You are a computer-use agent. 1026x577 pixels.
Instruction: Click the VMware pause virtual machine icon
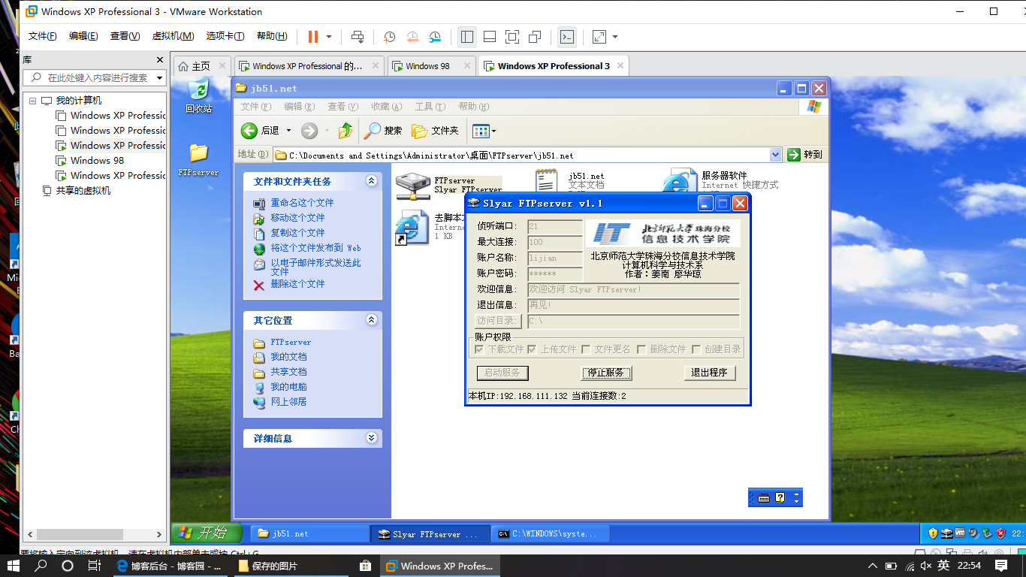(x=313, y=37)
